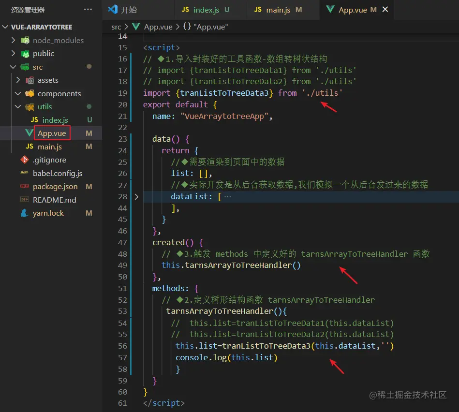Click the opening <script> tag on line 15
Viewport: 459px width, 412px height.
[161, 47]
